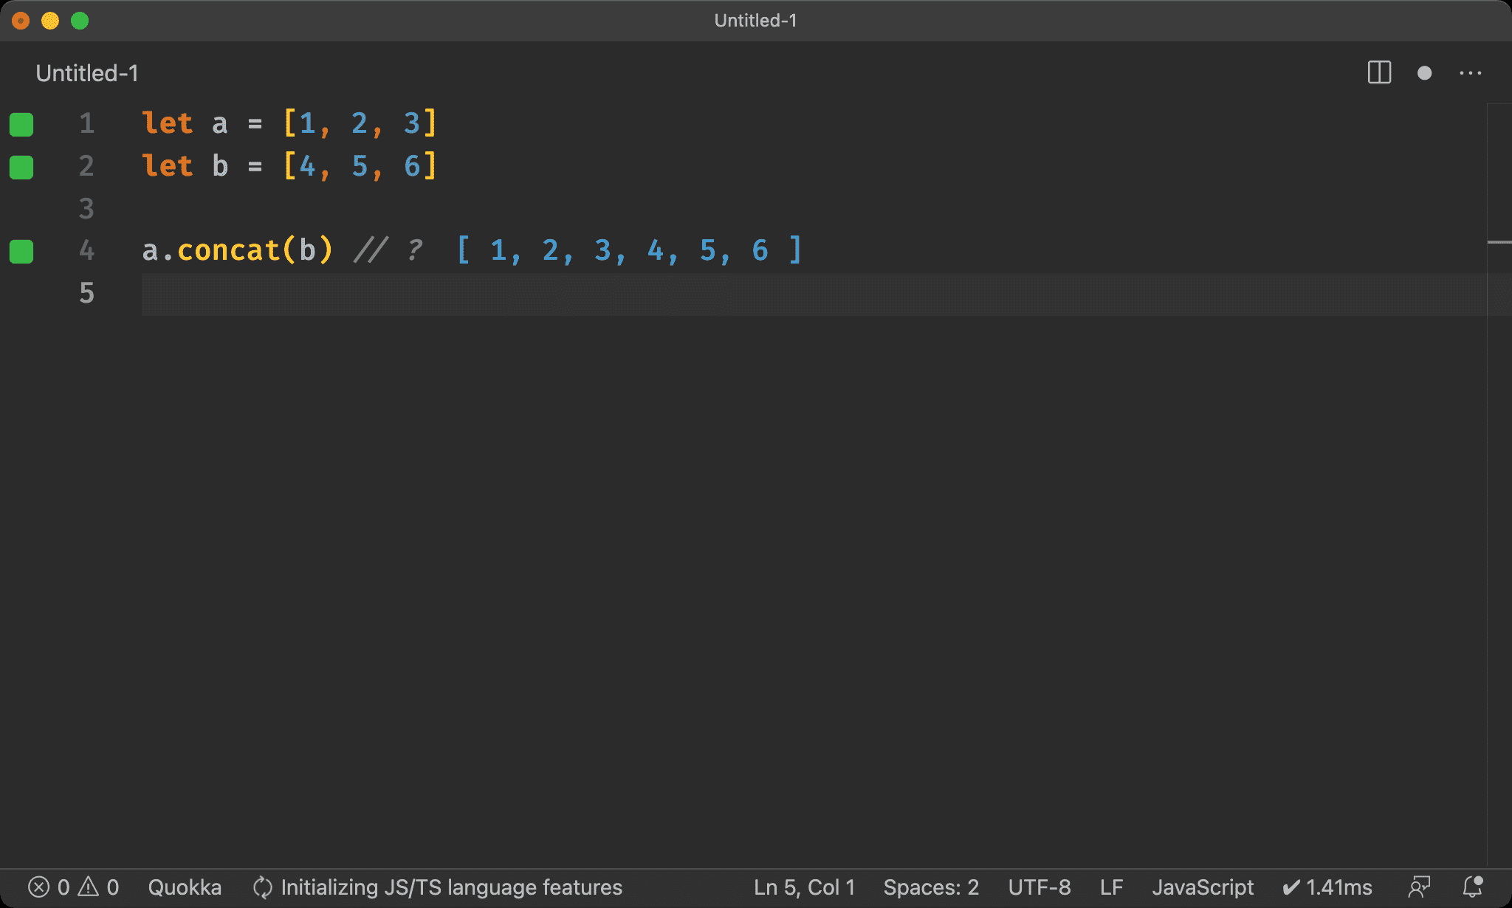1512x908 pixels.
Task: Click the 'let' keyword on line 2
Action: (168, 166)
